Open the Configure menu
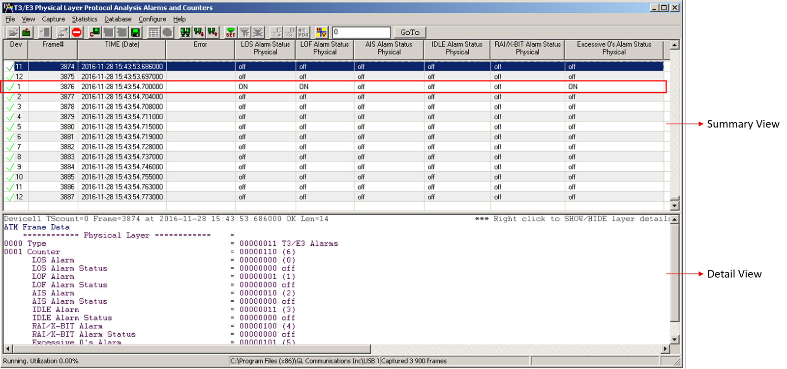This screenshot has height=369, width=787. point(152,19)
